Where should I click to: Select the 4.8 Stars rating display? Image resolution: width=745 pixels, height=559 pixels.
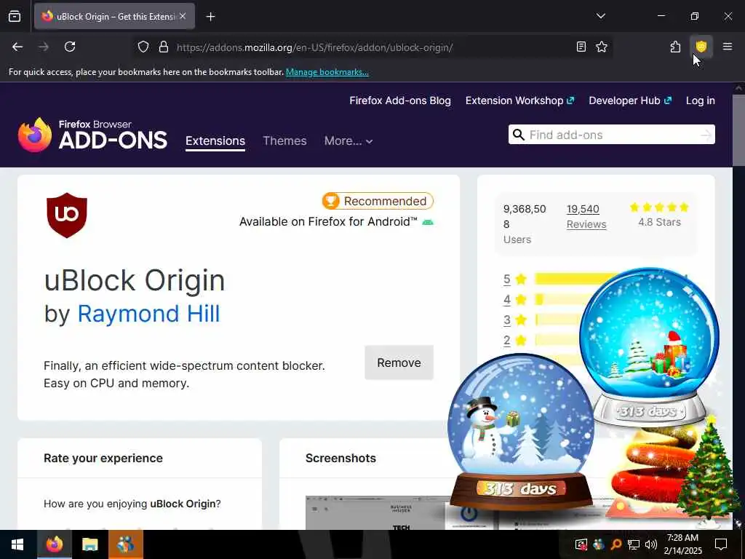[659, 215]
